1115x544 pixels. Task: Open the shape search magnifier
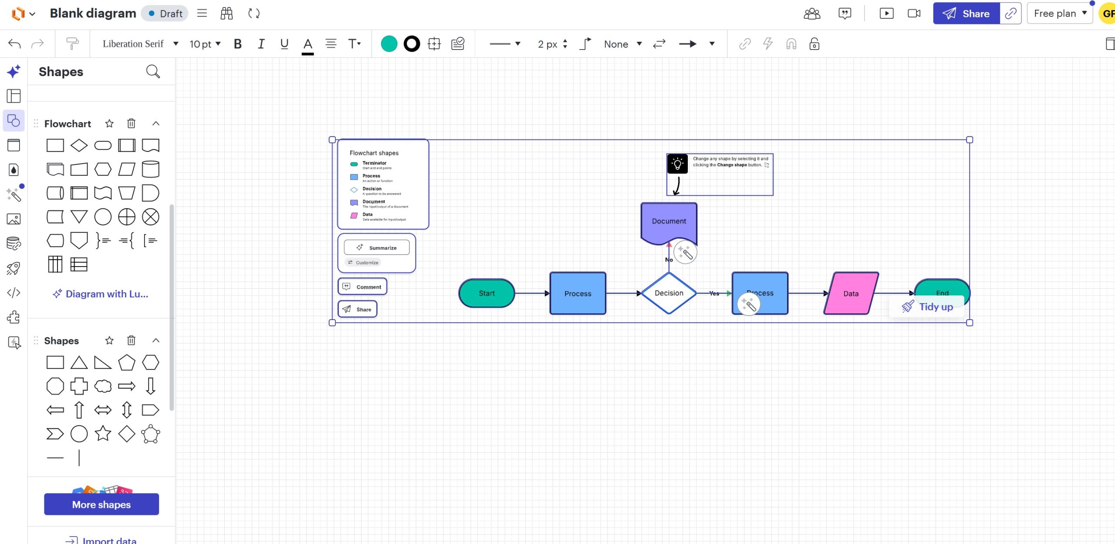153,71
